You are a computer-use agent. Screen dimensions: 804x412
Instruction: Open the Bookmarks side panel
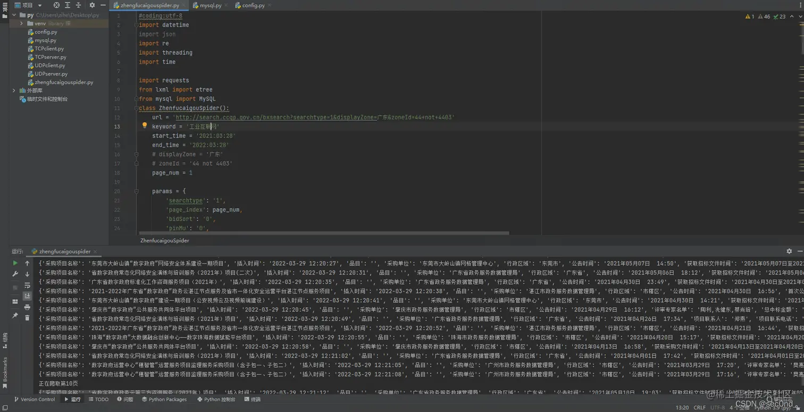[x=5, y=372]
